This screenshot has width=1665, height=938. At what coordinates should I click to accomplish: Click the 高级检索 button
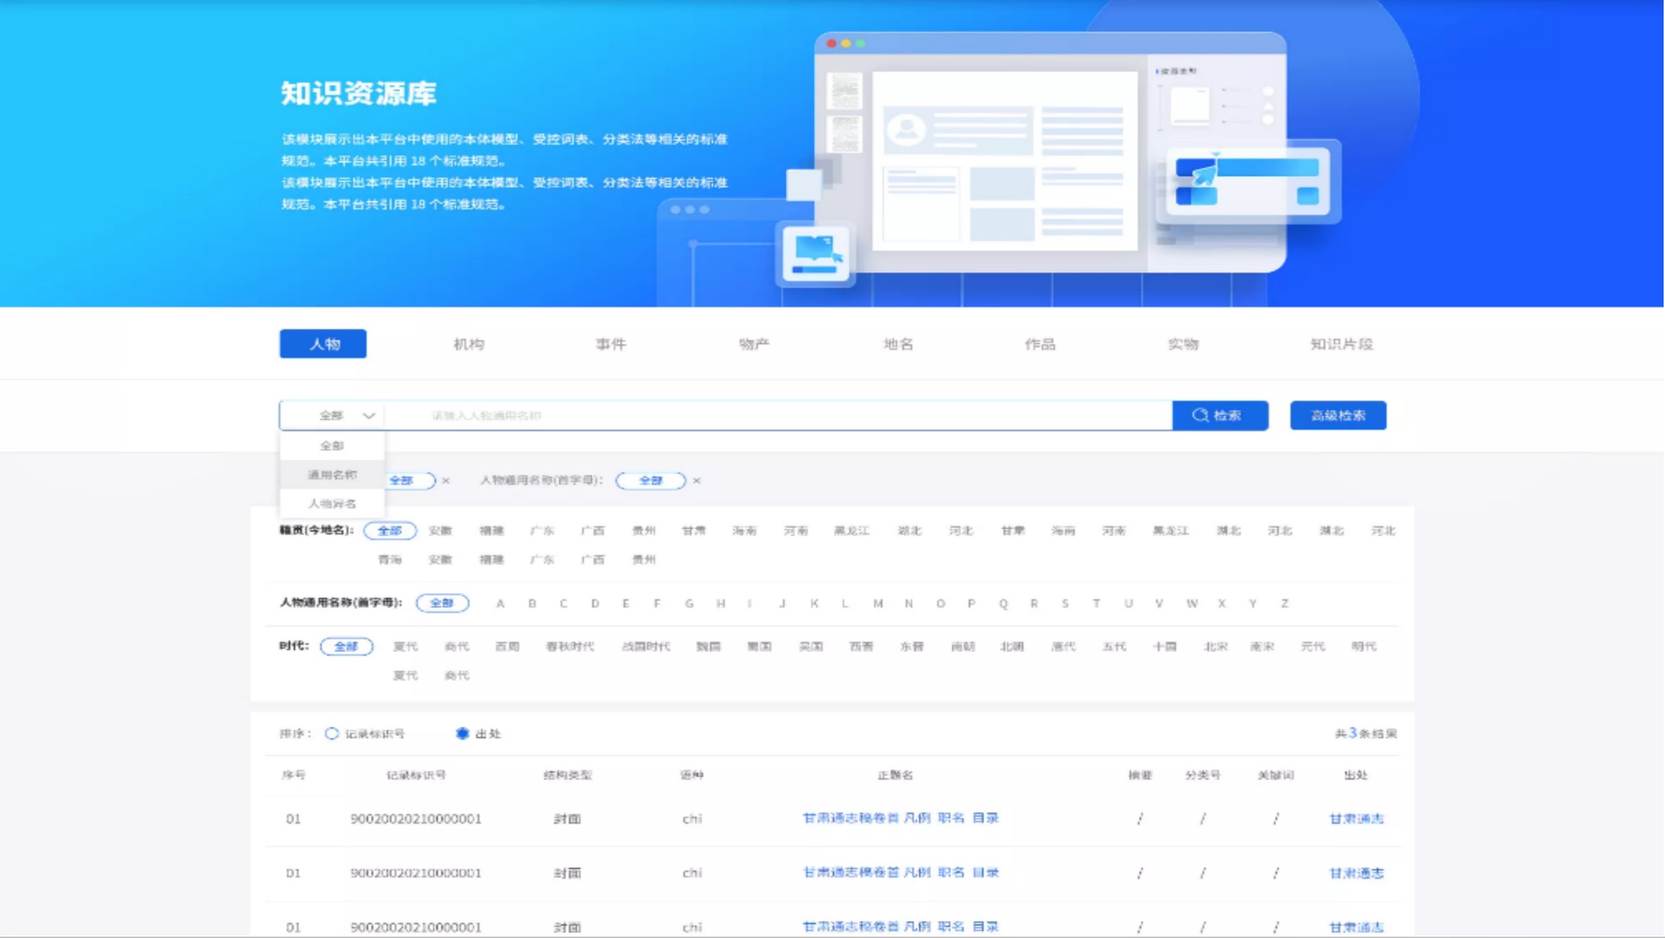(1337, 415)
